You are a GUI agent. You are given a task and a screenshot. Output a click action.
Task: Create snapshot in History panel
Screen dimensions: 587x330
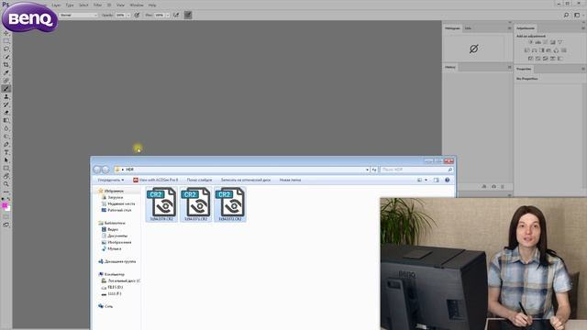click(493, 186)
